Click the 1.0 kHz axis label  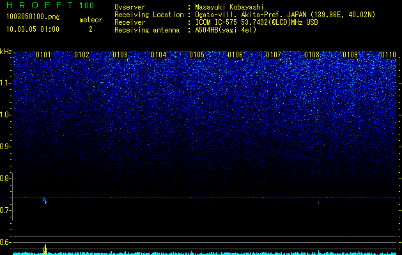5,115
